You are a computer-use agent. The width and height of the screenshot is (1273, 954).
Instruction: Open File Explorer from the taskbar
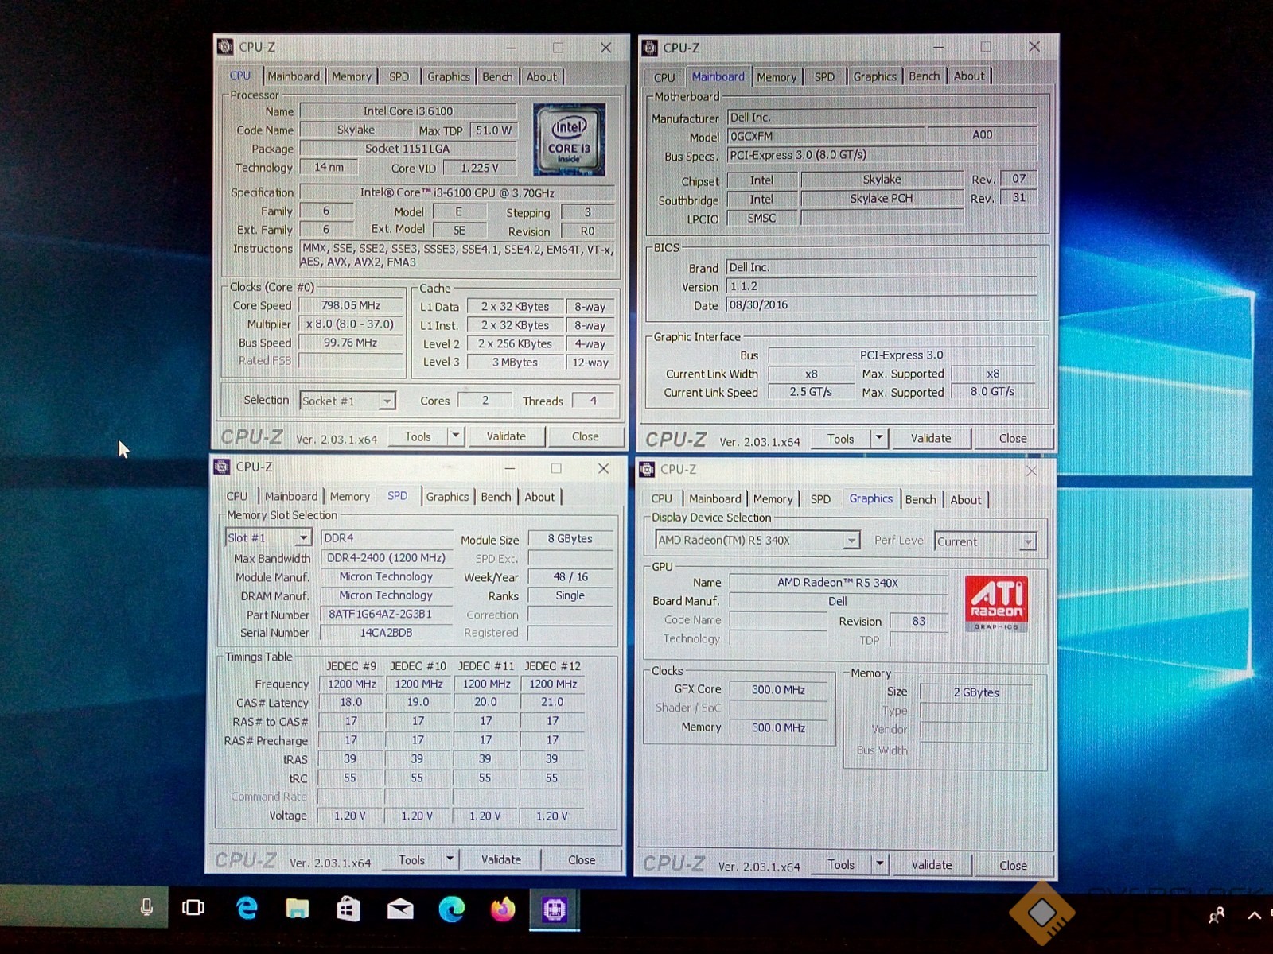(x=297, y=908)
